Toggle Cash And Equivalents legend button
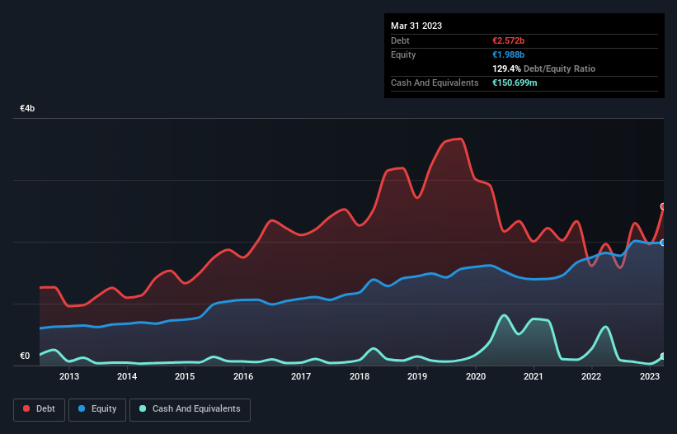 [190, 409]
